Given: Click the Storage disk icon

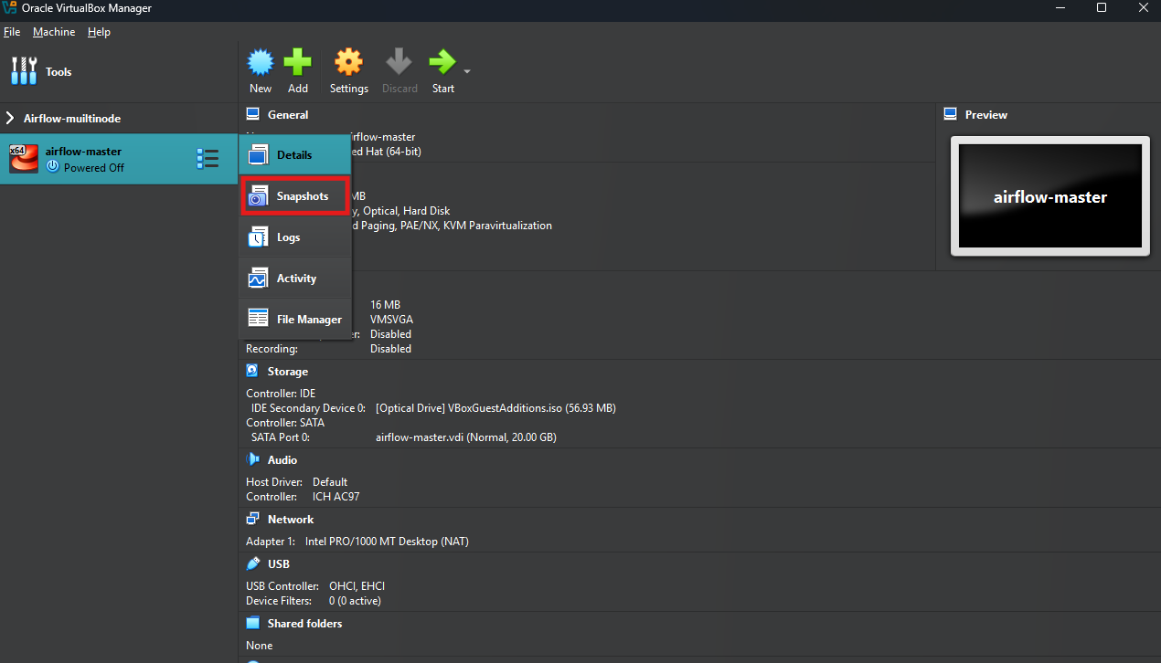Looking at the screenshot, I should click(252, 371).
